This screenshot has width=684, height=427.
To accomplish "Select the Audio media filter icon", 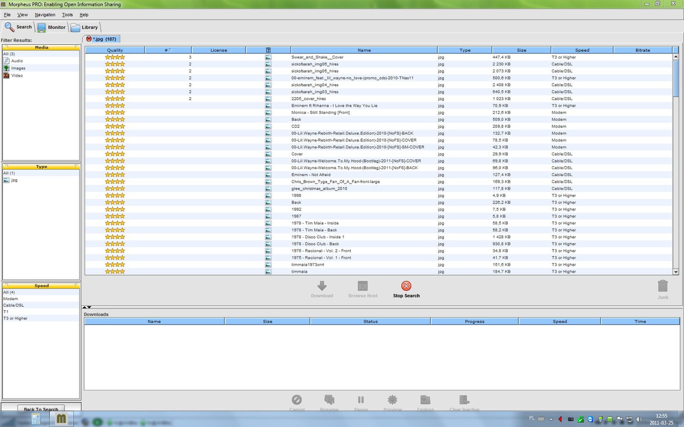I will (7, 61).
